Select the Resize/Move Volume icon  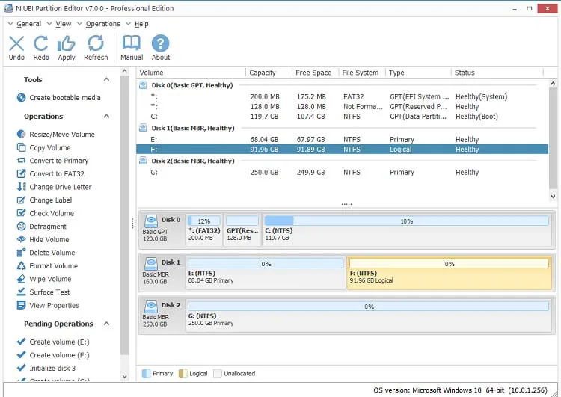click(x=21, y=134)
